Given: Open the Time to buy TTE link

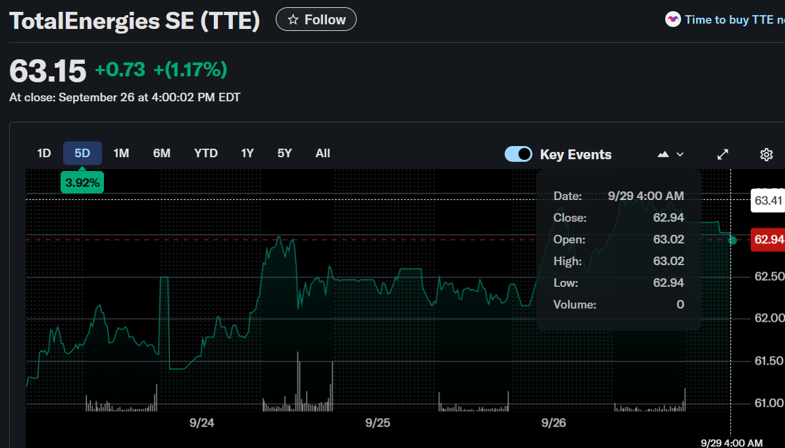Looking at the screenshot, I should [x=734, y=20].
